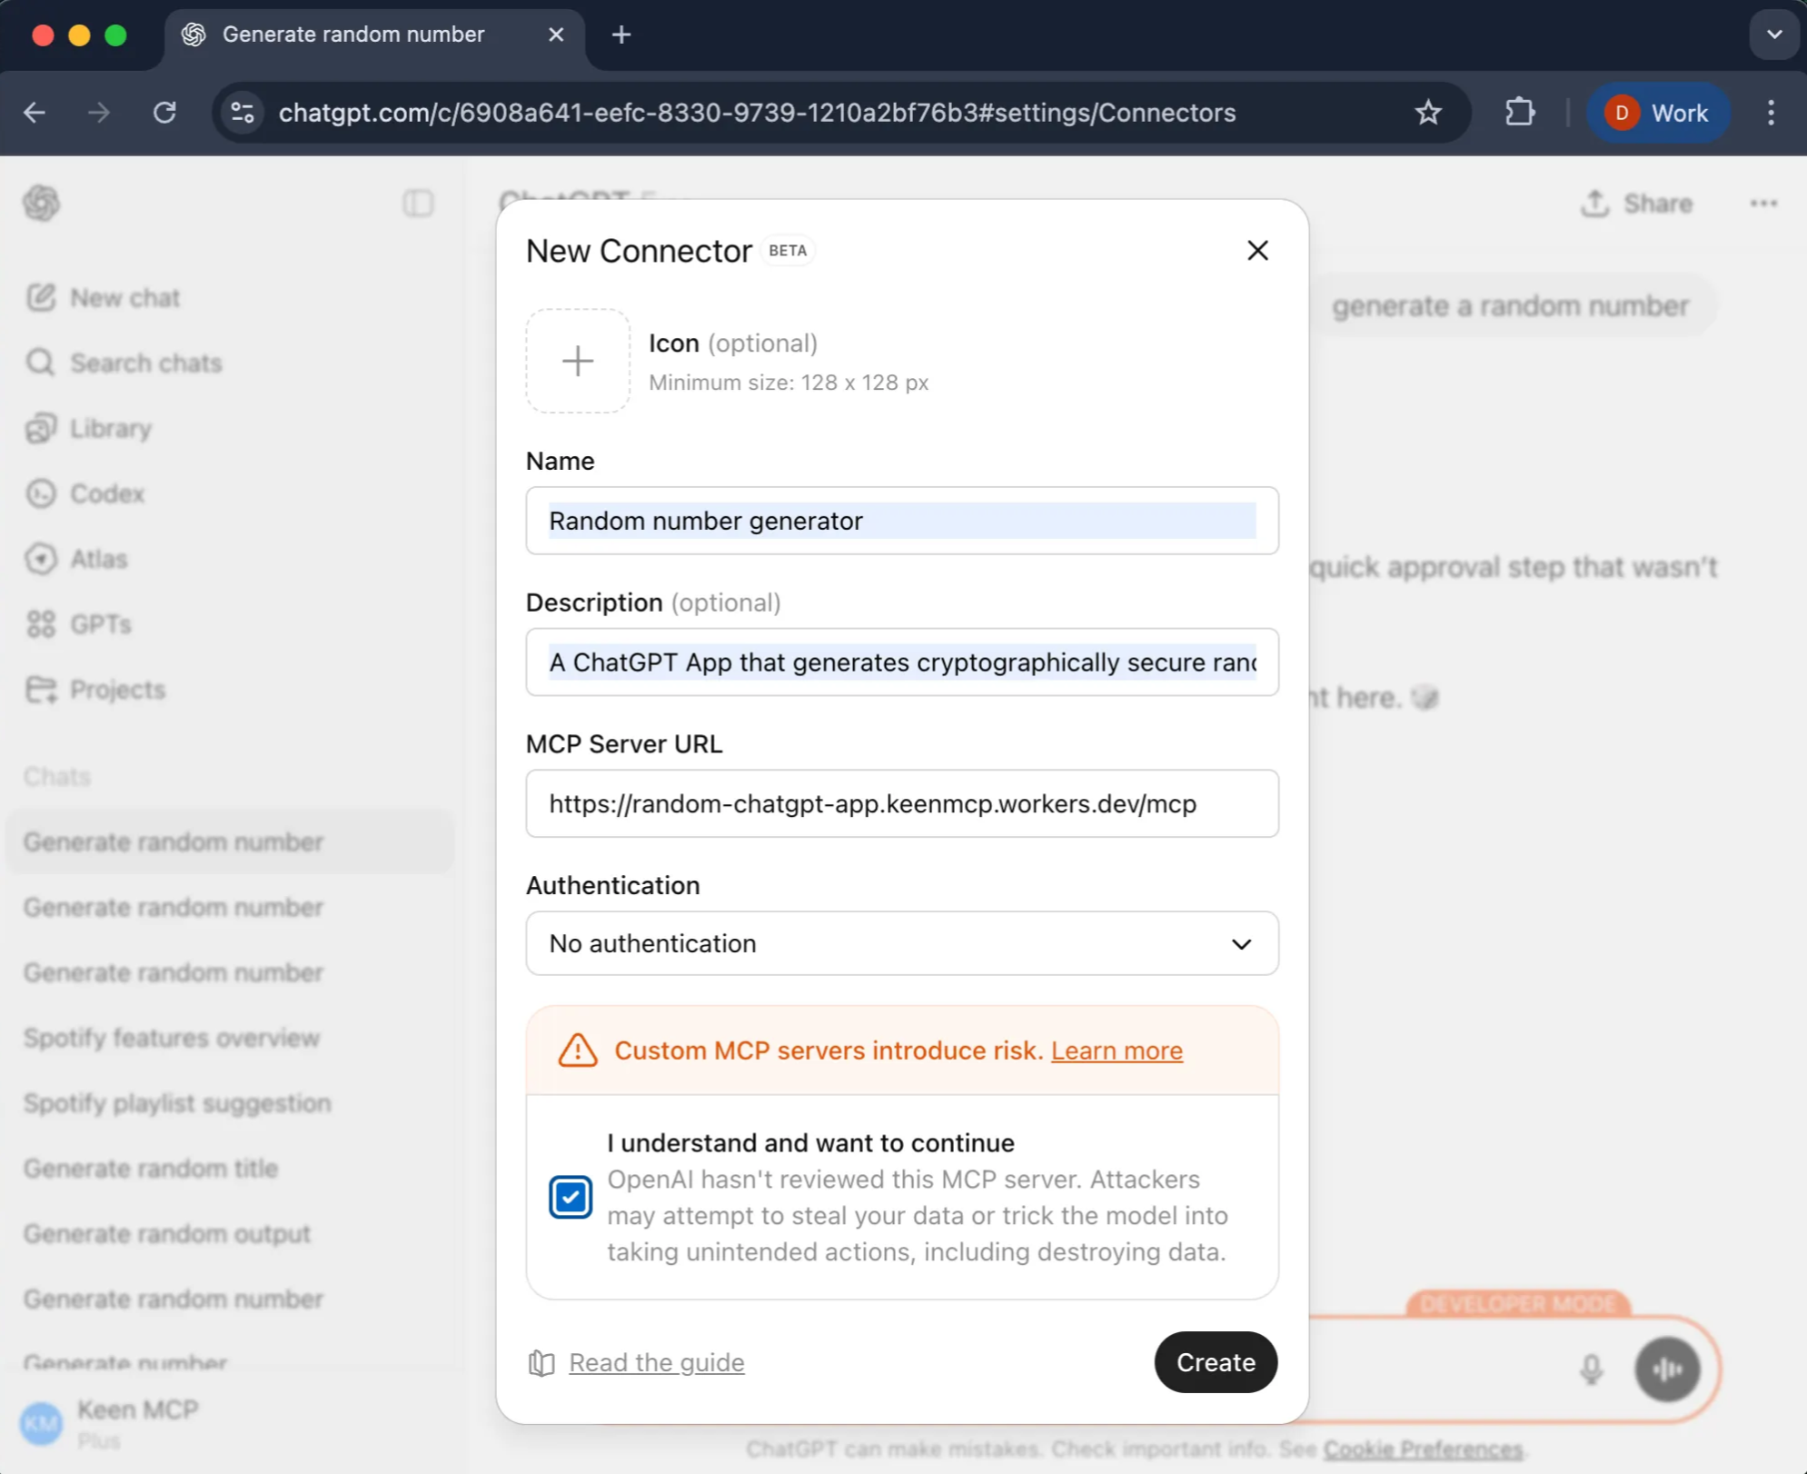1807x1474 pixels.
Task: Open the tab search chevron
Action: (1773, 35)
